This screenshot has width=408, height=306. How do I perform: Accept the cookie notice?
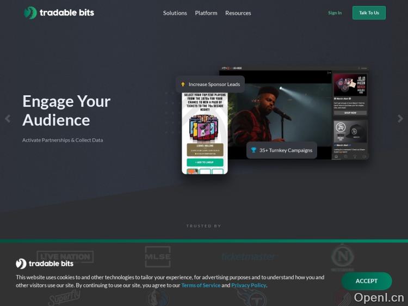pyautogui.click(x=366, y=281)
